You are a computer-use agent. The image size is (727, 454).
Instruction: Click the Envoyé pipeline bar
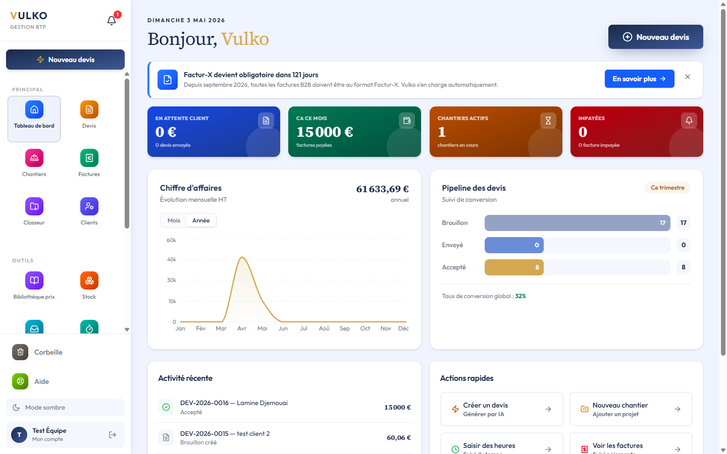(x=514, y=245)
